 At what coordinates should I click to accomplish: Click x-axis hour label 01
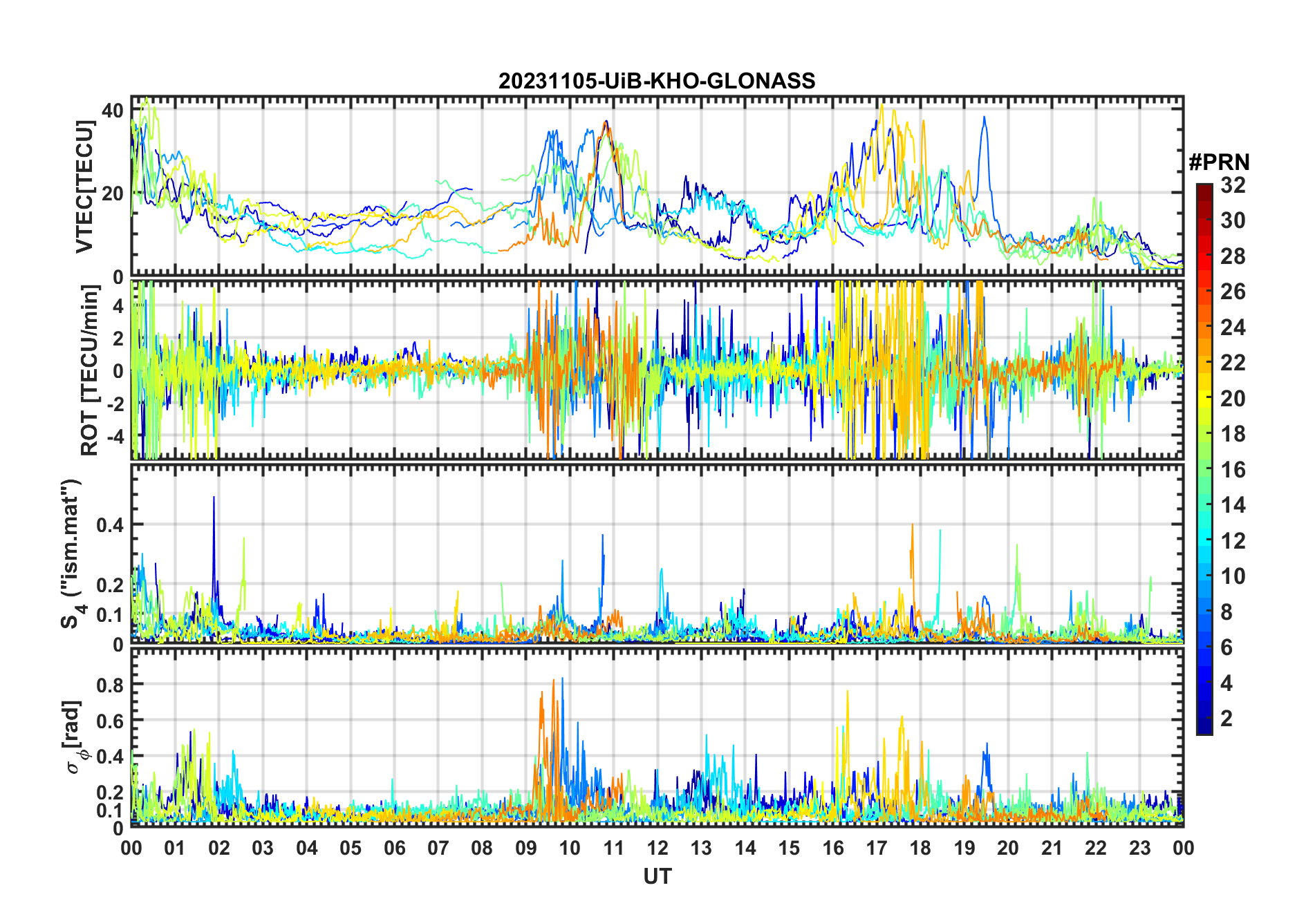coord(175,849)
